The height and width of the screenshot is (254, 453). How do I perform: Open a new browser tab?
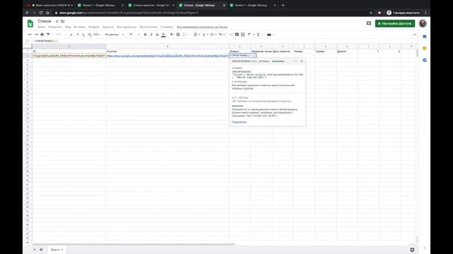click(x=283, y=5)
